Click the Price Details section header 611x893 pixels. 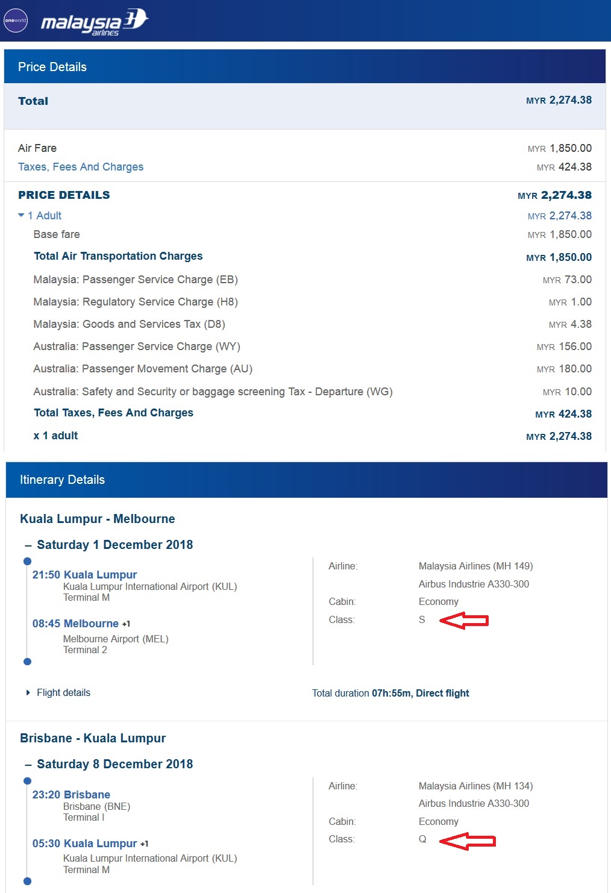coord(52,67)
